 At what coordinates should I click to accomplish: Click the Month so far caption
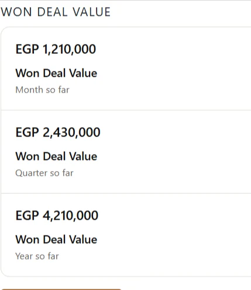tap(42, 90)
